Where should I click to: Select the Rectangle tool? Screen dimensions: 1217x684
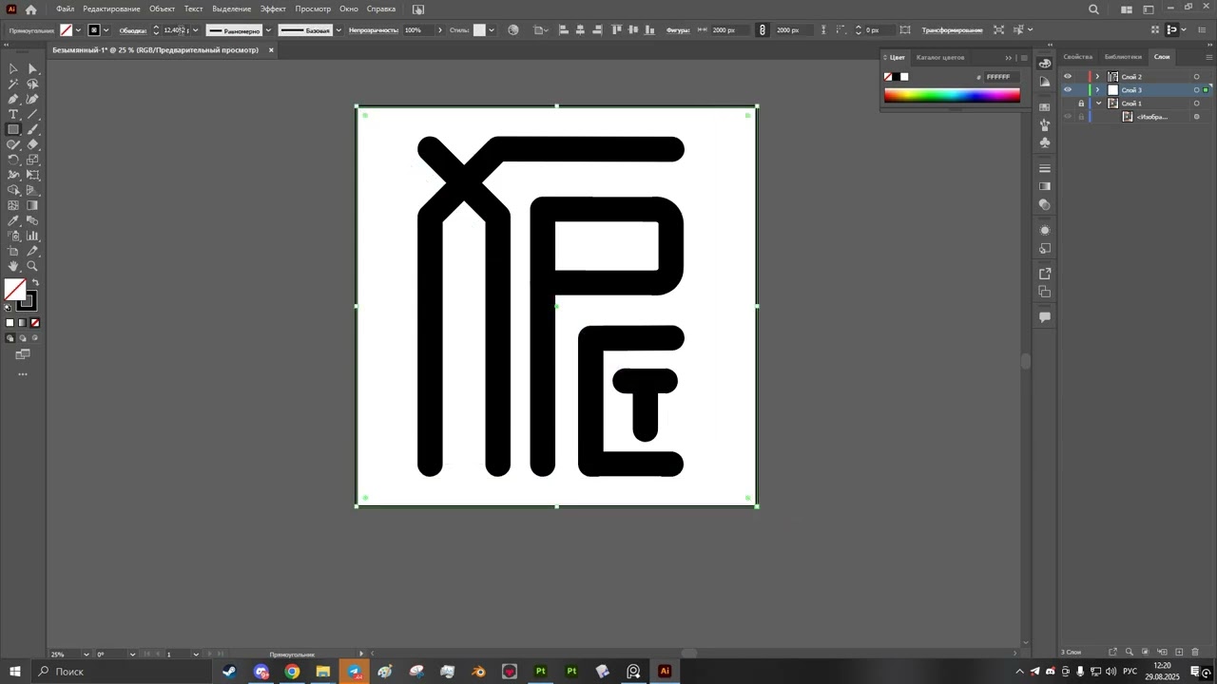click(13, 129)
